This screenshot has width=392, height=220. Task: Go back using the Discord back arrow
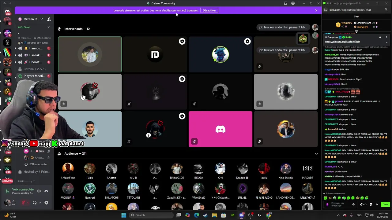5,3
